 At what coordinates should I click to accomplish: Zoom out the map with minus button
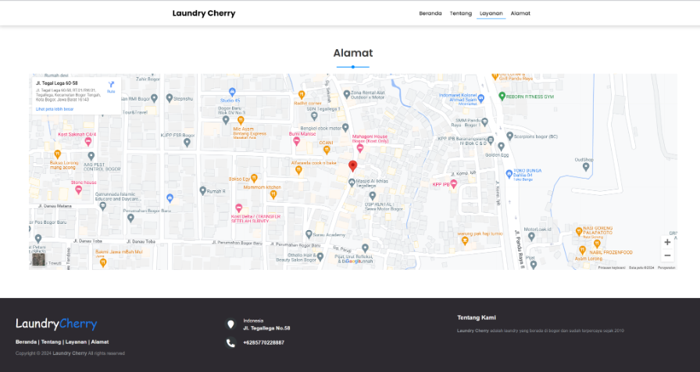click(x=667, y=255)
